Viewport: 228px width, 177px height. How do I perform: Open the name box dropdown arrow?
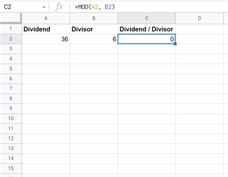[44, 7]
